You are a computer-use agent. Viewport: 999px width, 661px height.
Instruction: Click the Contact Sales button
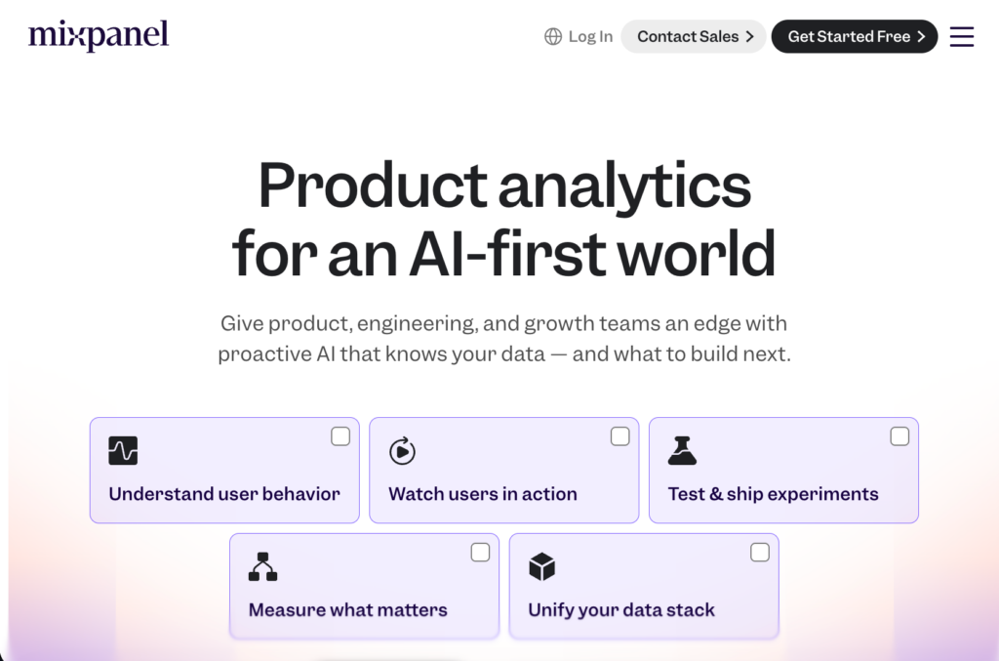694,36
